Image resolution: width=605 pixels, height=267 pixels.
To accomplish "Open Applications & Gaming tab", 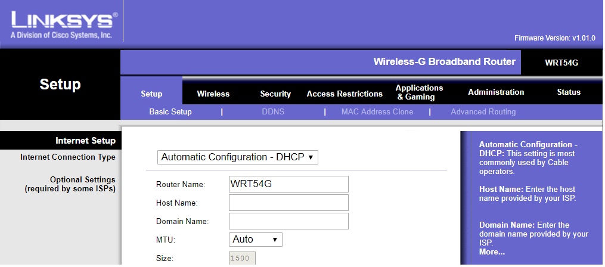I will pos(420,92).
